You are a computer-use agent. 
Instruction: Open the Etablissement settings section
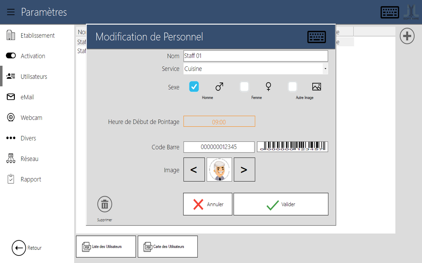(37, 35)
